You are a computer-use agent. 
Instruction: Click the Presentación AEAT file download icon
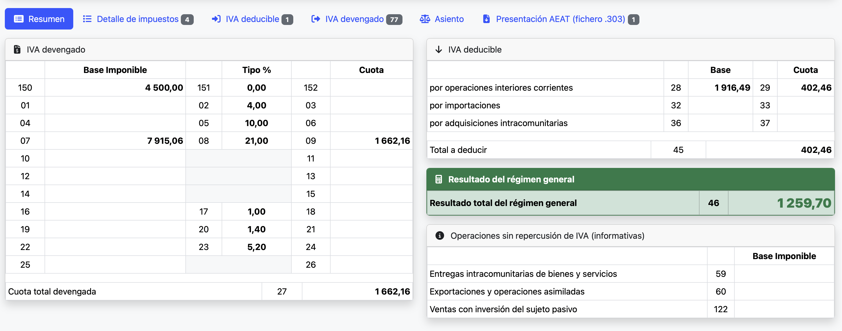(486, 19)
